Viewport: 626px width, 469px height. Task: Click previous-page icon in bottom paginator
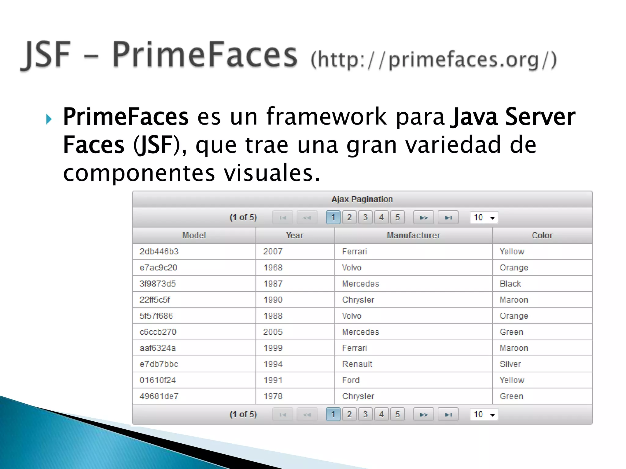point(307,414)
